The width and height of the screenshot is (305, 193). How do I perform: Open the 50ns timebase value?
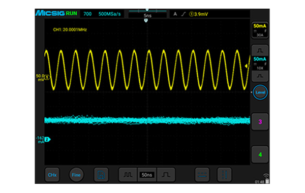point(147,175)
